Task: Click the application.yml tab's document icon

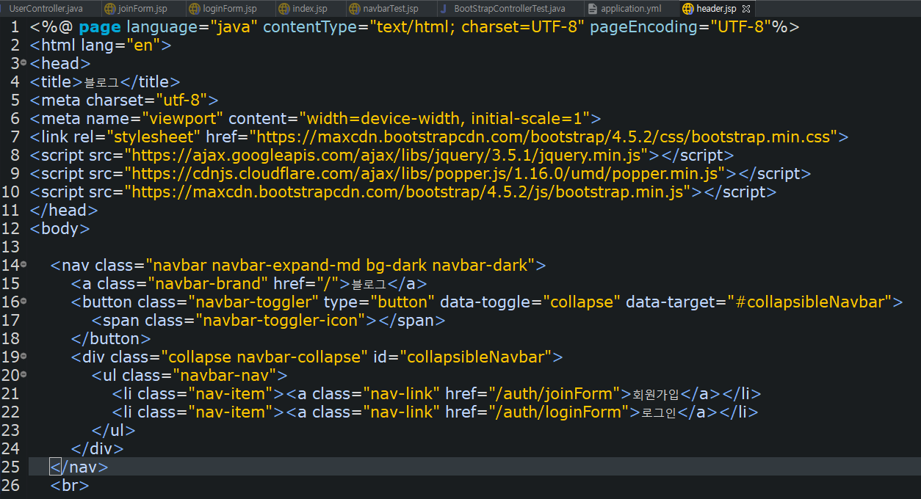Action: pyautogui.click(x=593, y=9)
